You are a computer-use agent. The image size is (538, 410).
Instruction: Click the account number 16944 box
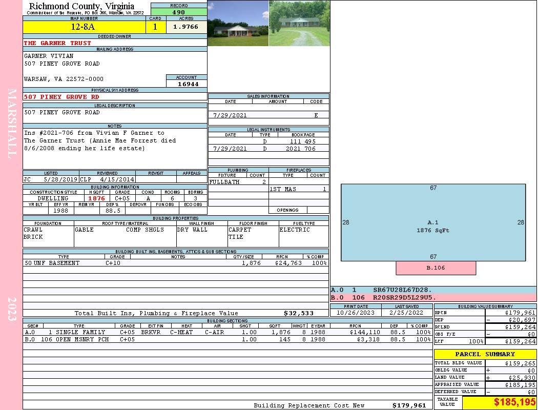click(x=187, y=84)
